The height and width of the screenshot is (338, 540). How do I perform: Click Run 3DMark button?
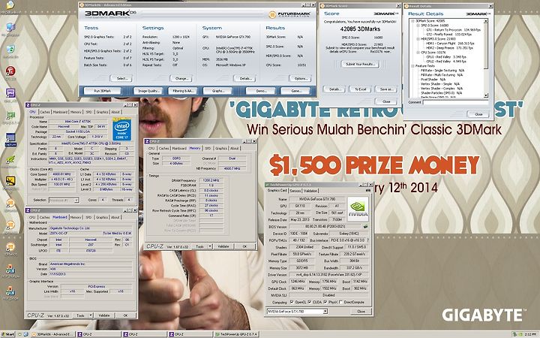pos(103,91)
